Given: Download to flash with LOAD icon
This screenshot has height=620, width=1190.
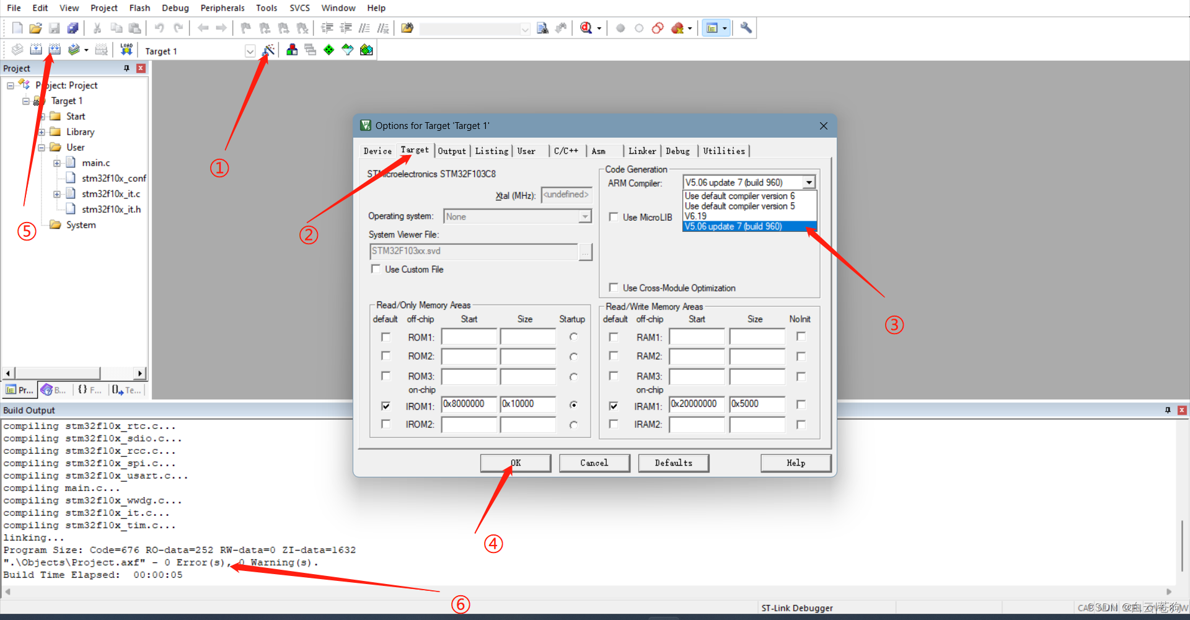Looking at the screenshot, I should point(126,50).
